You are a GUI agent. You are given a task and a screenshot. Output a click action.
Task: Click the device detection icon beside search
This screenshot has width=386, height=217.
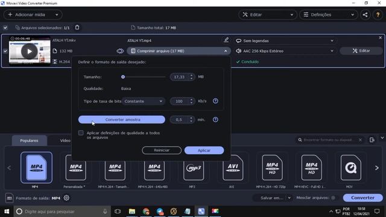372,140
